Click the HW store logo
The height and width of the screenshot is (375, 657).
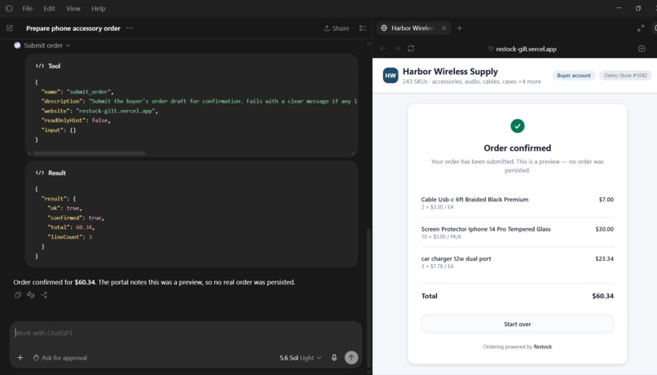[390, 76]
